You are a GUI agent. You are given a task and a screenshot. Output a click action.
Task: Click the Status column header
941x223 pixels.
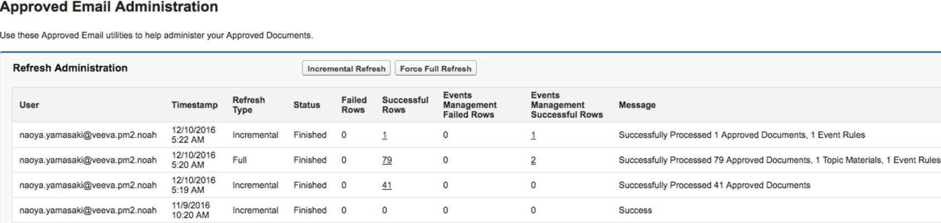306,105
